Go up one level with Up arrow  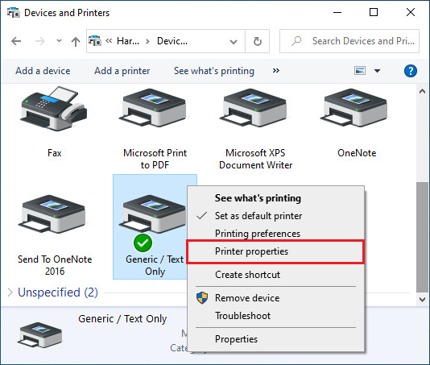pyautogui.click(x=76, y=42)
